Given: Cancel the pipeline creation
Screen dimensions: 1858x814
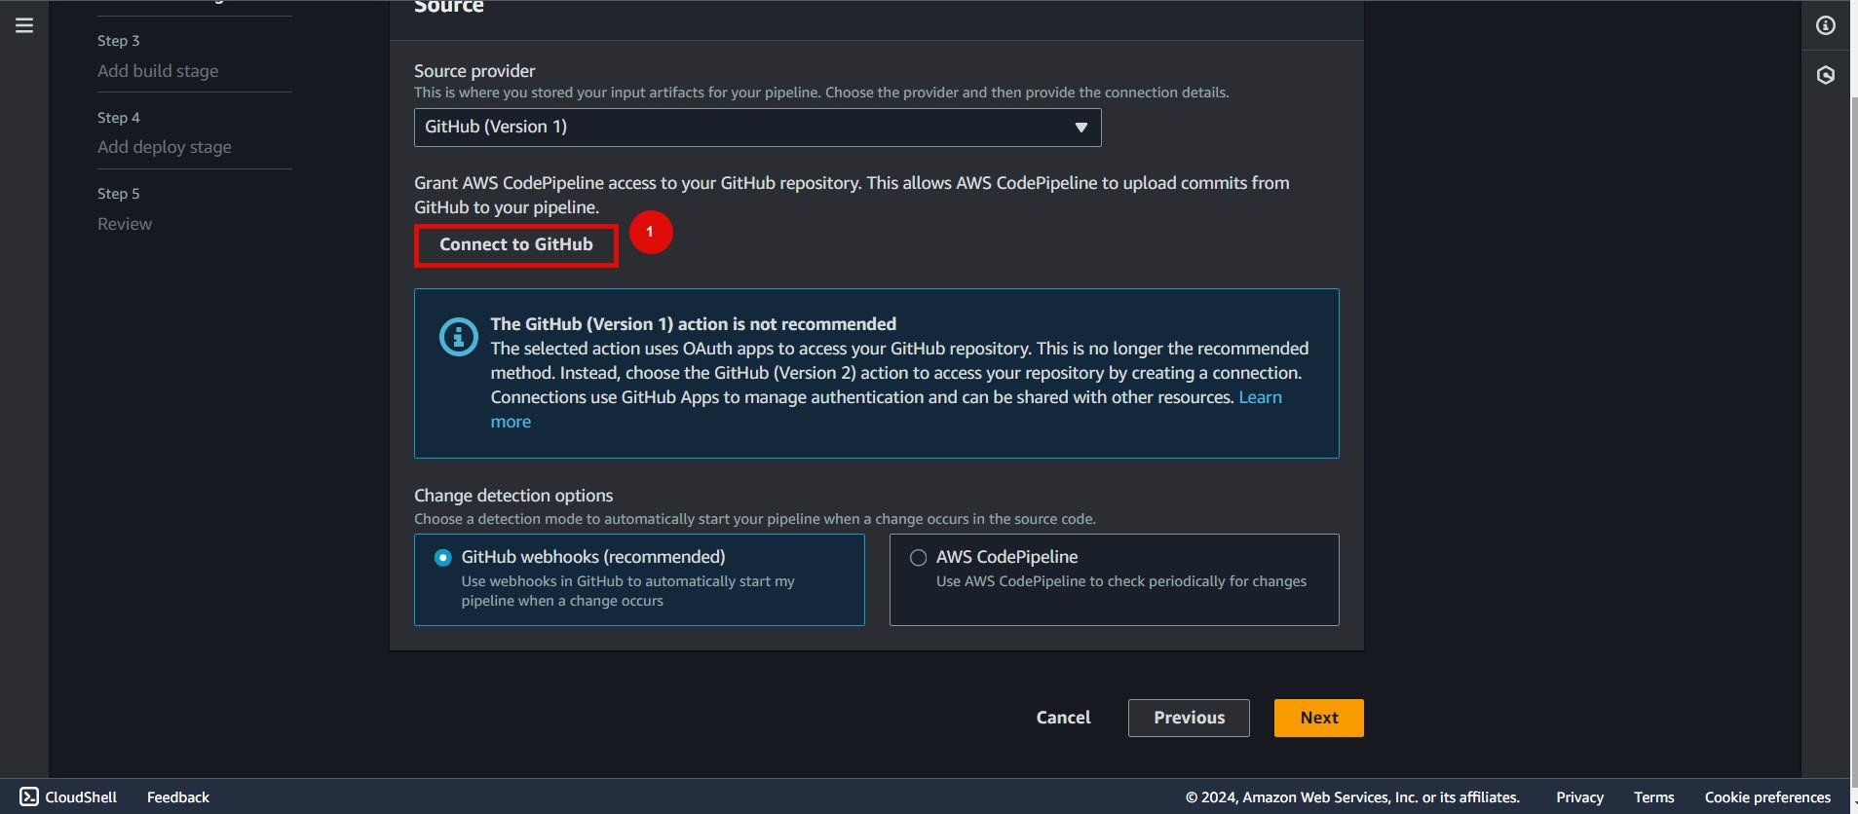Looking at the screenshot, I should click(1063, 718).
